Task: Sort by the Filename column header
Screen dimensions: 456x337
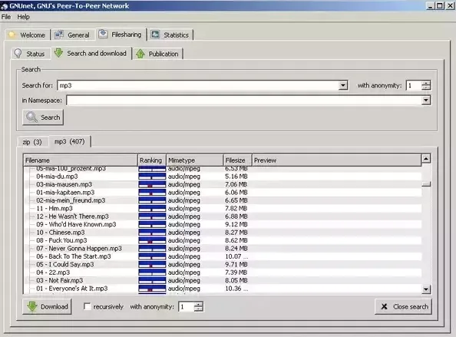Action: (x=81, y=160)
